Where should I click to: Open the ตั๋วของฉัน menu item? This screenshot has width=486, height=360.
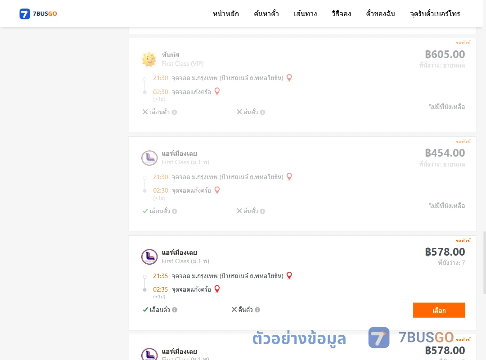click(x=380, y=13)
